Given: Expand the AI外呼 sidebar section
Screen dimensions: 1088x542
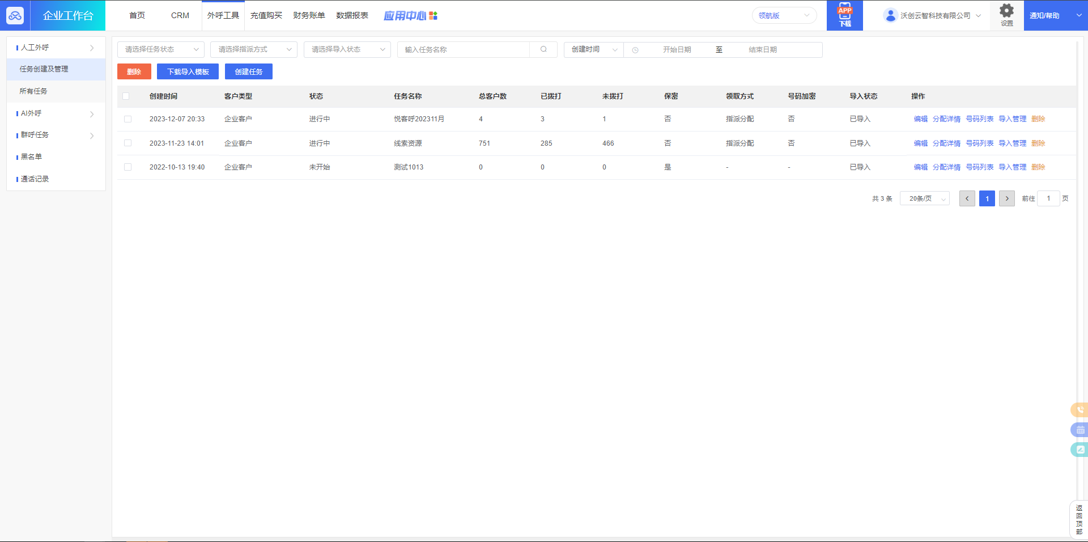Looking at the screenshot, I should pos(56,113).
